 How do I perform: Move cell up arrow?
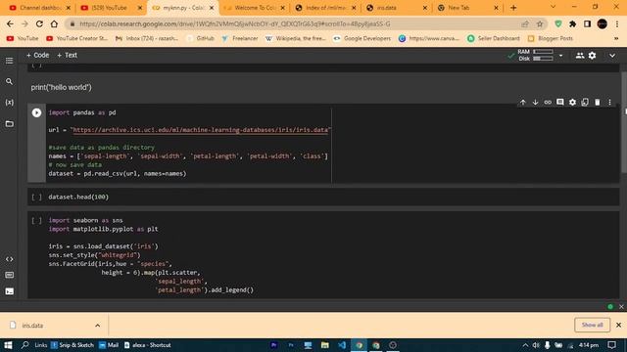tap(522, 103)
